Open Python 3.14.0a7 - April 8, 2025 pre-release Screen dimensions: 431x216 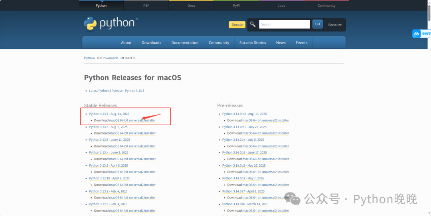coord(243,191)
